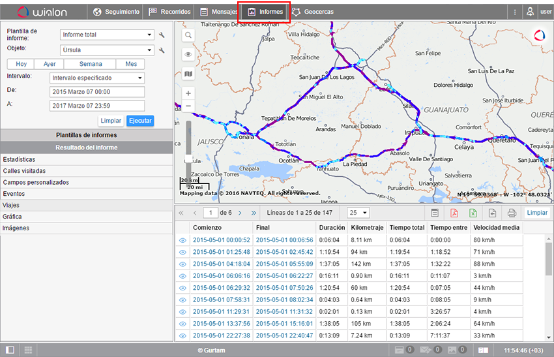Open the Mensajes tab
This screenshot has width=554, height=357.
[218, 12]
